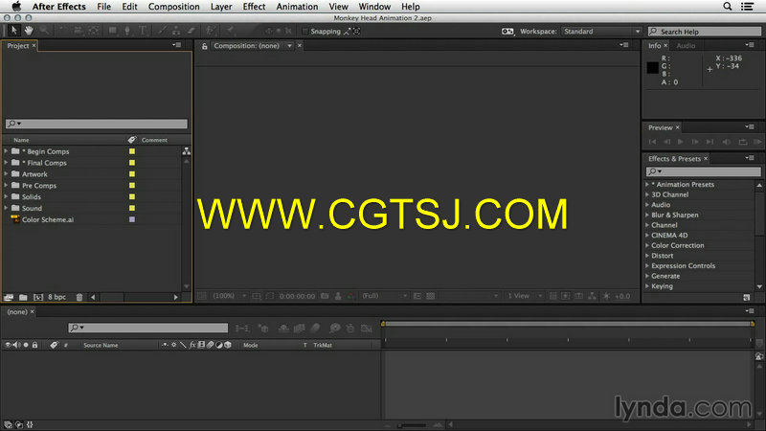The image size is (766, 431).
Task: Open the Graph Editor from timeline
Action: pyautogui.click(x=367, y=329)
